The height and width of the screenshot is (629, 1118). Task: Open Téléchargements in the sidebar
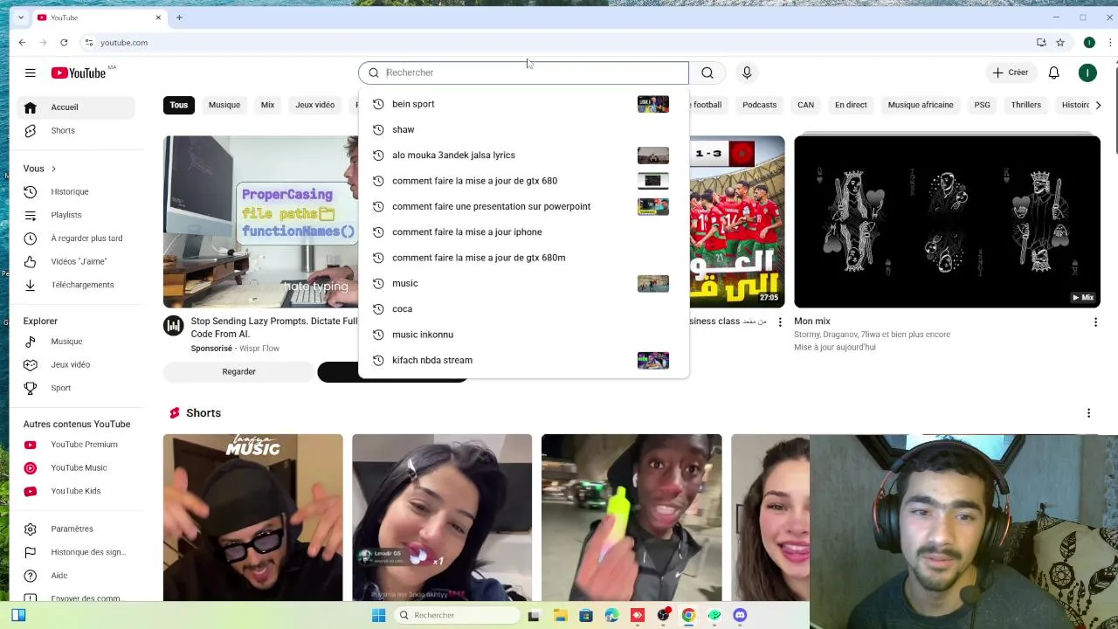point(75,285)
